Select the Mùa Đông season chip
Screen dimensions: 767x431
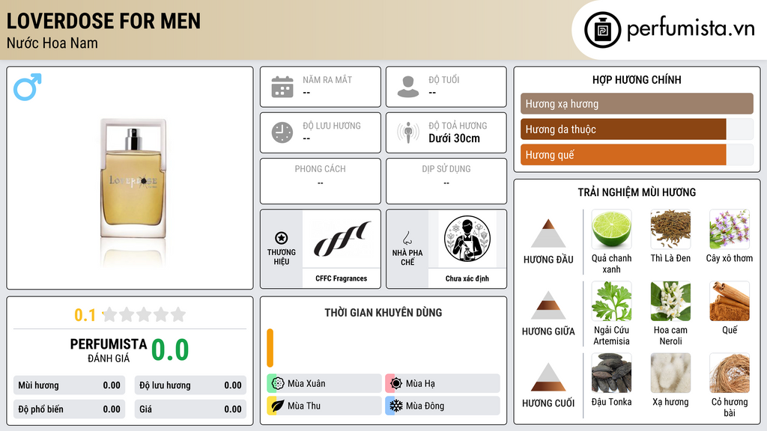click(443, 406)
